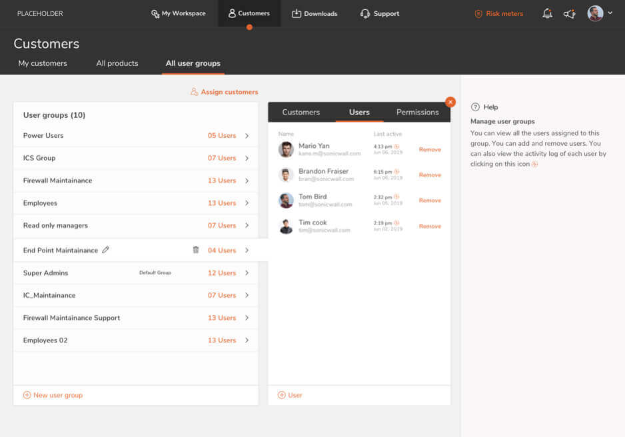The width and height of the screenshot is (625, 437).
Task: Switch to the Permissions tab
Action: coord(417,112)
